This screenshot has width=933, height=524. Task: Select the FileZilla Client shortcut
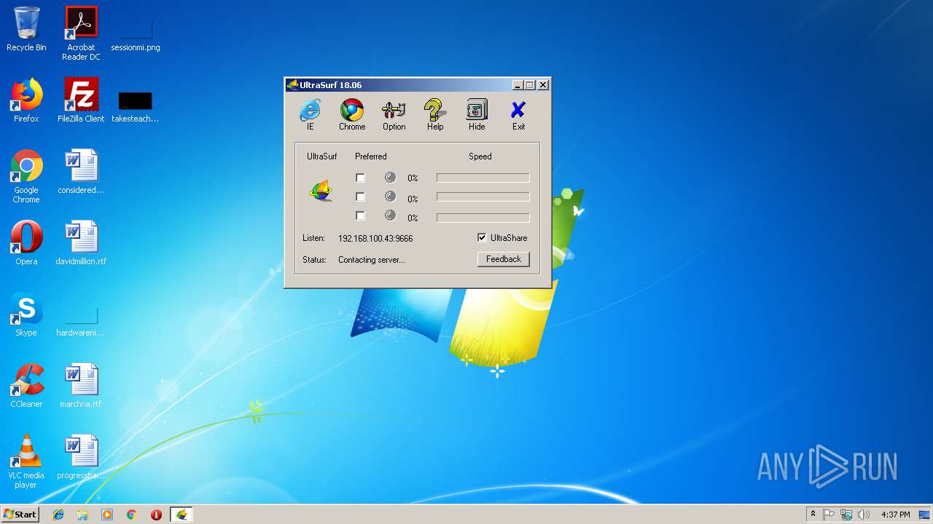coord(81,100)
